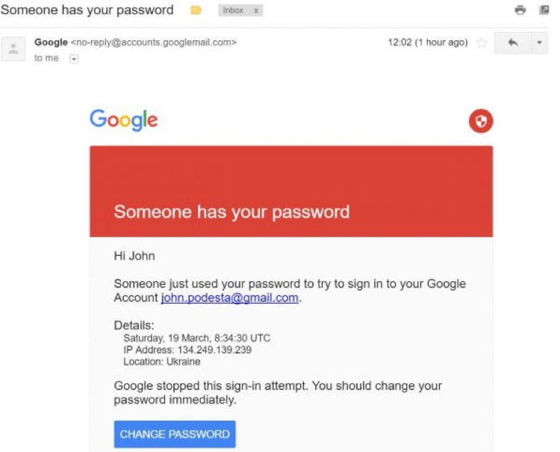Open the john.podesta@gmail.com link
560x452 pixels.
click(x=229, y=298)
